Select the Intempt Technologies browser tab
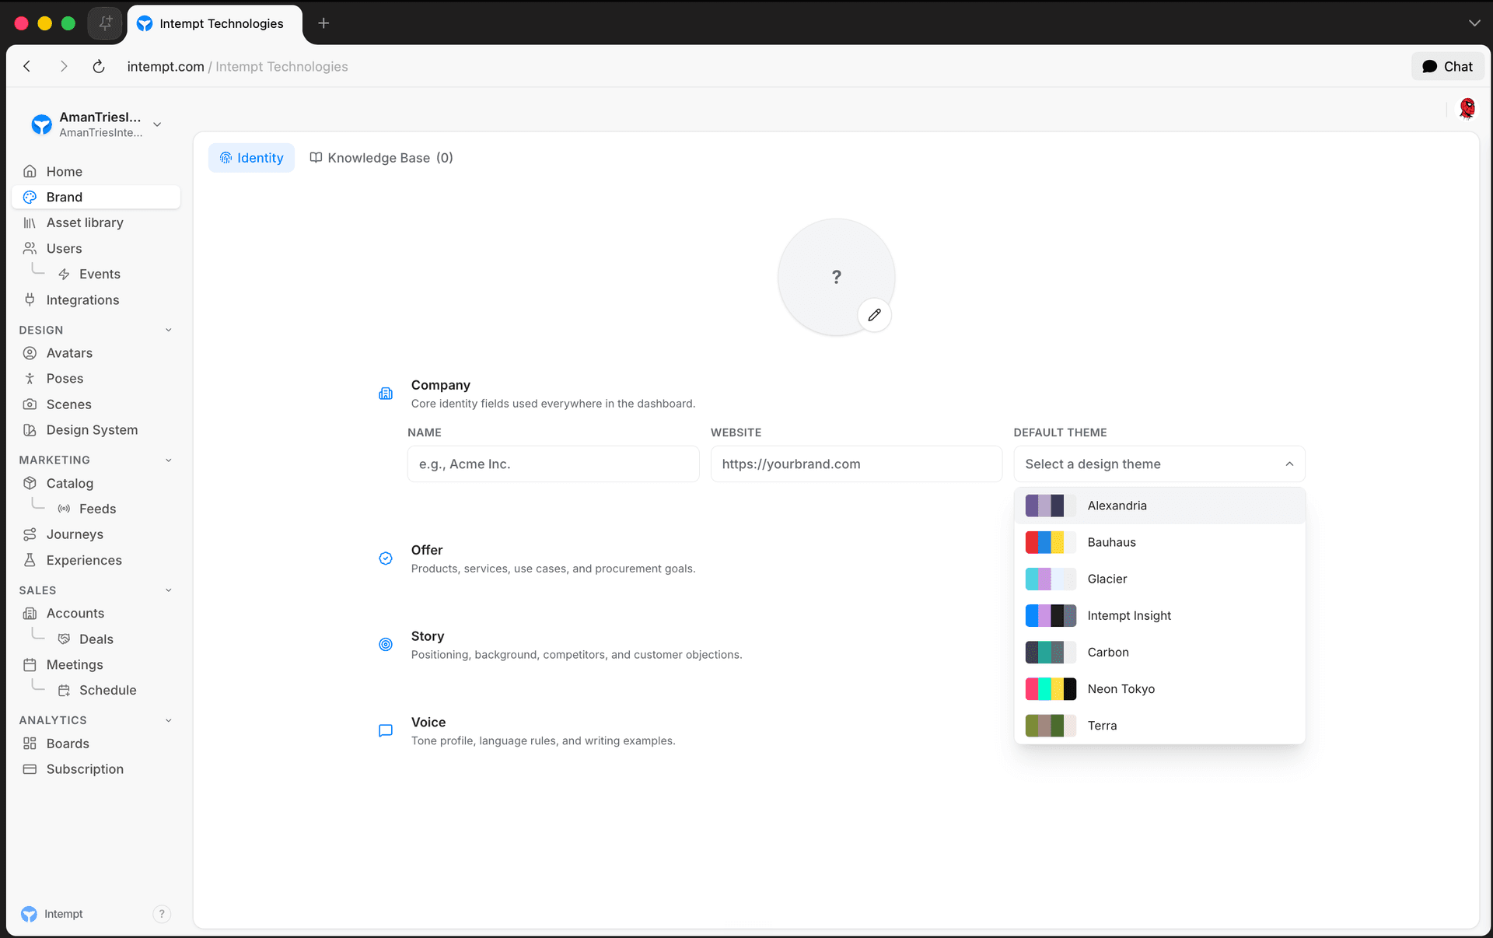Viewport: 1493px width, 938px height. point(215,23)
